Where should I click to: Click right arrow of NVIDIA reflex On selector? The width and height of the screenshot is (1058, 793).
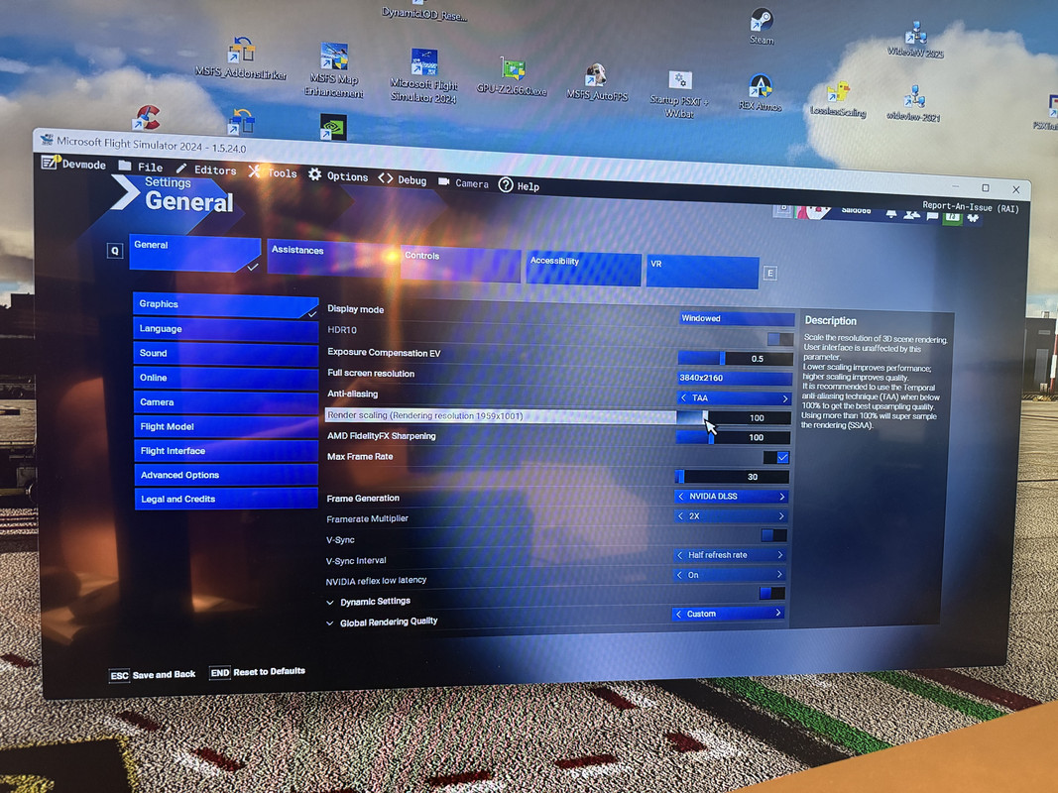(779, 575)
